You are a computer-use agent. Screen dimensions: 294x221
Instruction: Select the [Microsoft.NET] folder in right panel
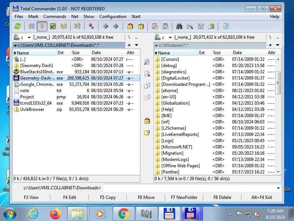pos(215,147)
